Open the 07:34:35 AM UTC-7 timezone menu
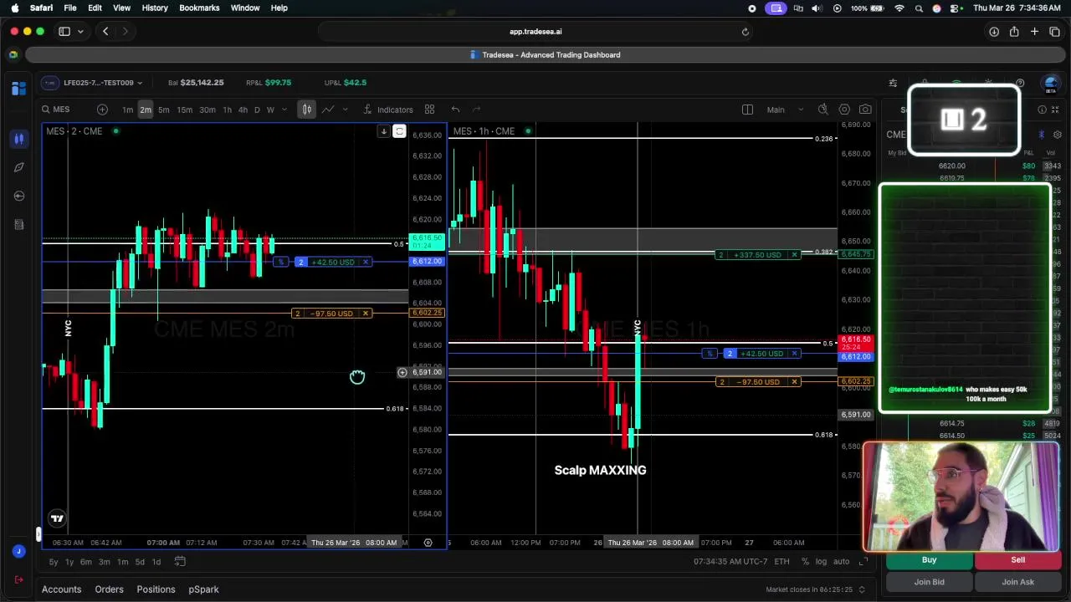The width and height of the screenshot is (1071, 602). (730, 562)
